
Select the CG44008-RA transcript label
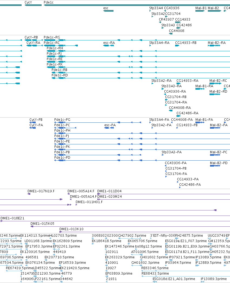[180, 108]
